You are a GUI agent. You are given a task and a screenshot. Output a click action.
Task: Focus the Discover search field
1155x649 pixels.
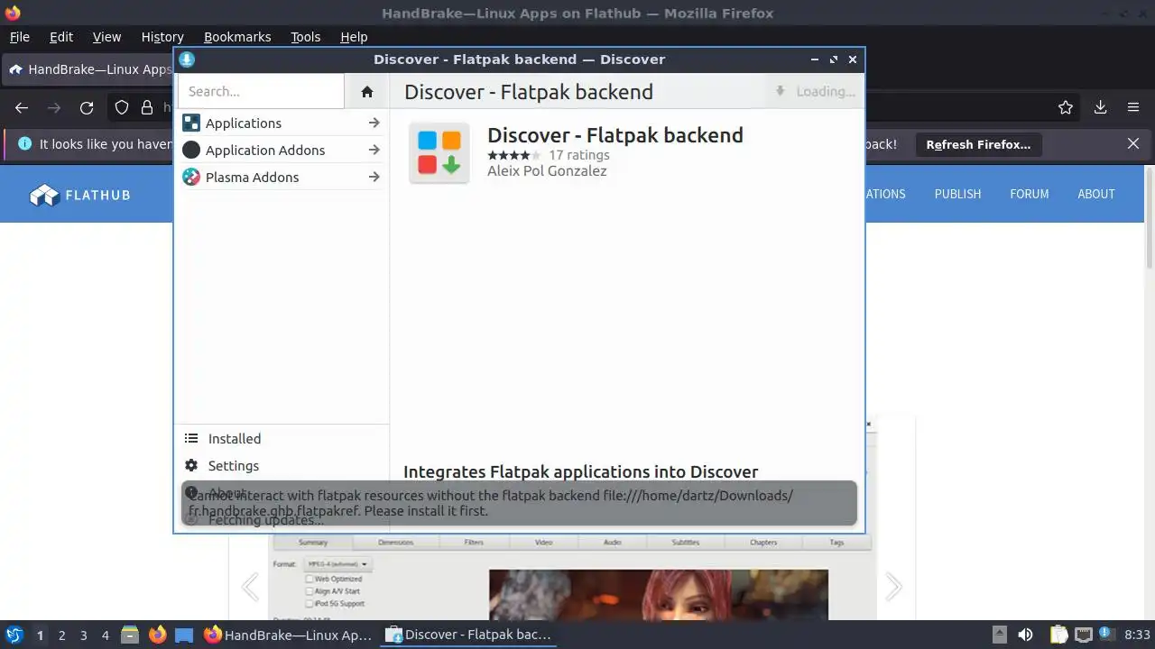(x=261, y=91)
